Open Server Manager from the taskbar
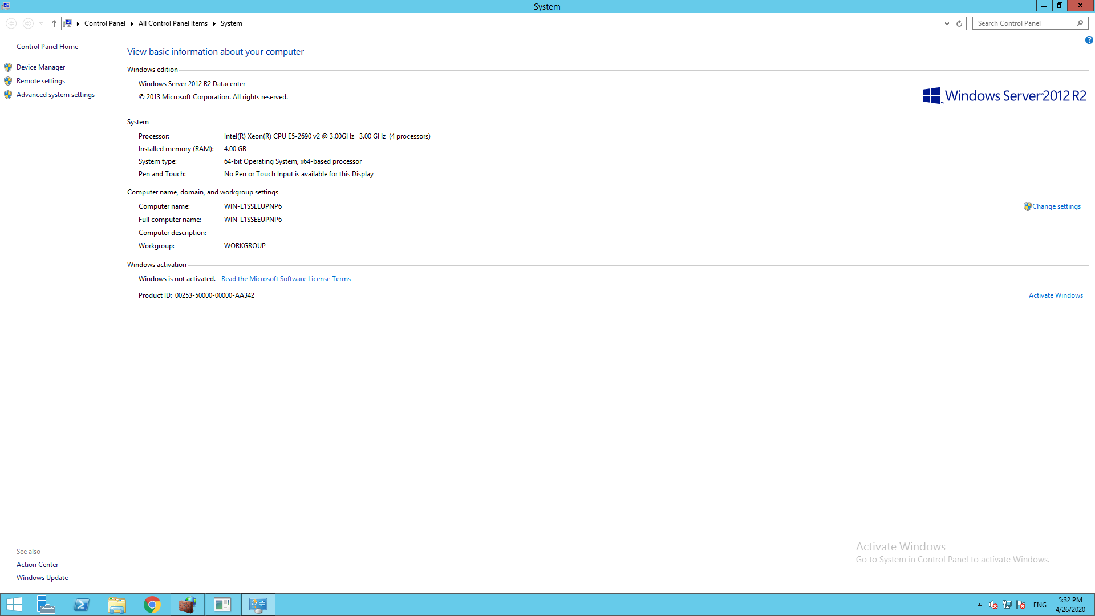1095x616 pixels. tap(46, 605)
